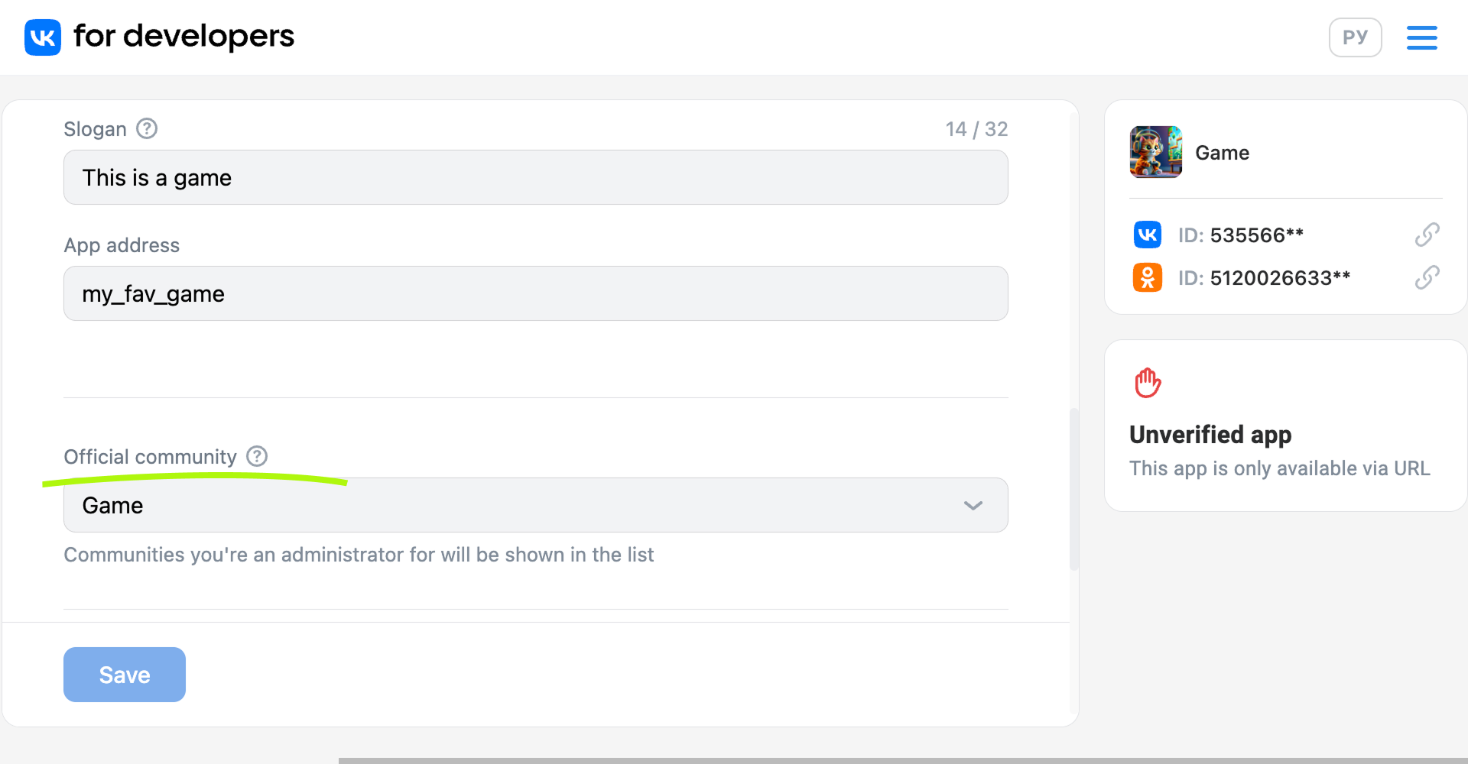Viewport: 1468px width, 764px height.
Task: Copy link for OK app ID
Action: click(x=1427, y=277)
